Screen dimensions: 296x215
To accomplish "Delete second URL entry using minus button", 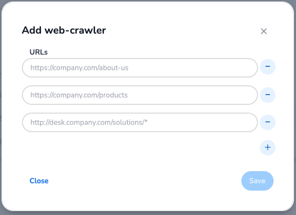I will coord(268,95).
